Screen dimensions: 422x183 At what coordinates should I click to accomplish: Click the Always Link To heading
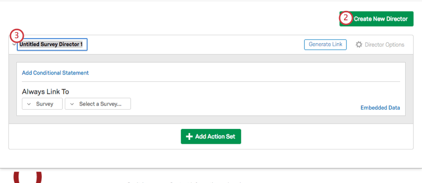[x=46, y=92]
